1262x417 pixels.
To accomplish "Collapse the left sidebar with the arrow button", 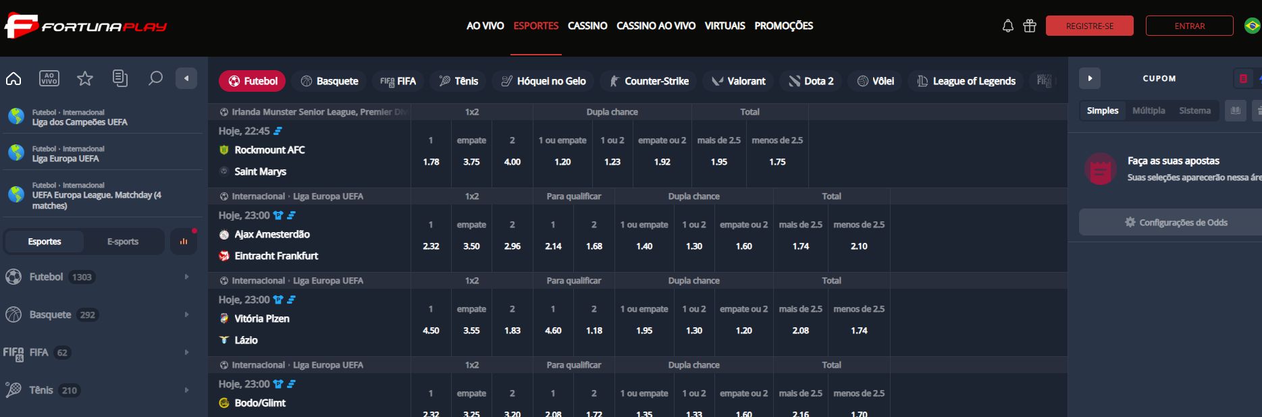I will point(186,78).
